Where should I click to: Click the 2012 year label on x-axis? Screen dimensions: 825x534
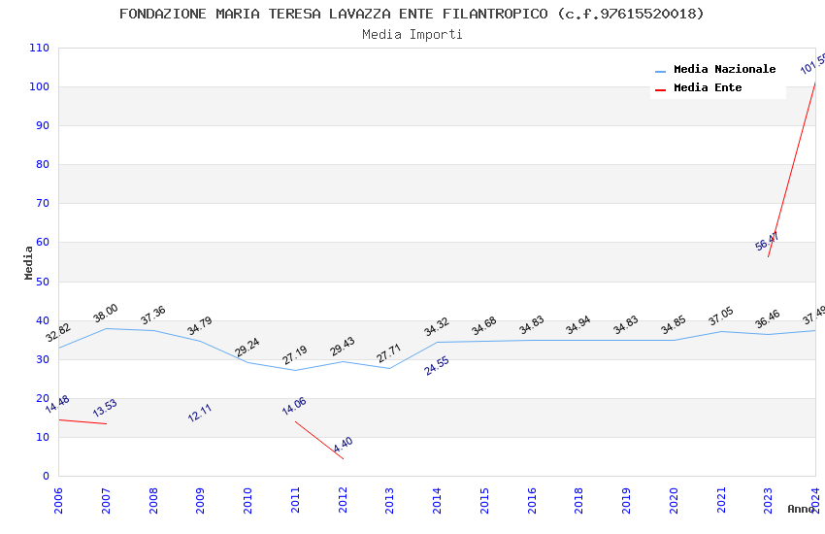click(x=343, y=500)
